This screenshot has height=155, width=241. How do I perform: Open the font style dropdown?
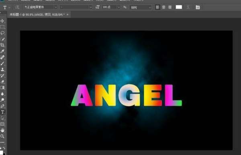(x=76, y=7)
